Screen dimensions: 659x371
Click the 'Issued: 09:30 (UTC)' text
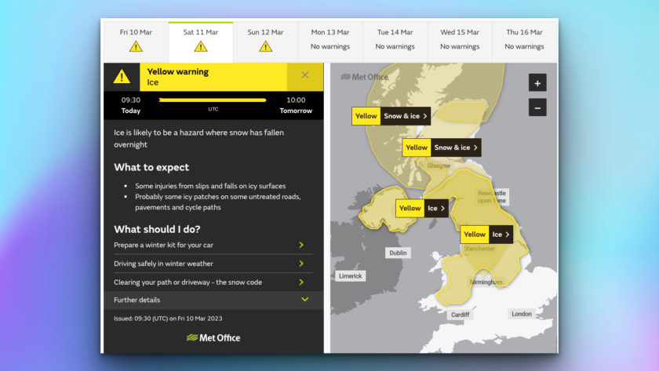(168, 318)
